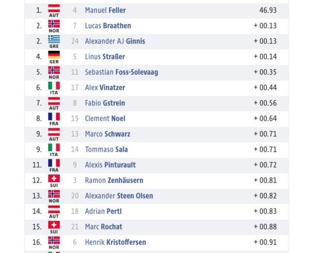Open Marco Schwarz athlete page

(108, 134)
